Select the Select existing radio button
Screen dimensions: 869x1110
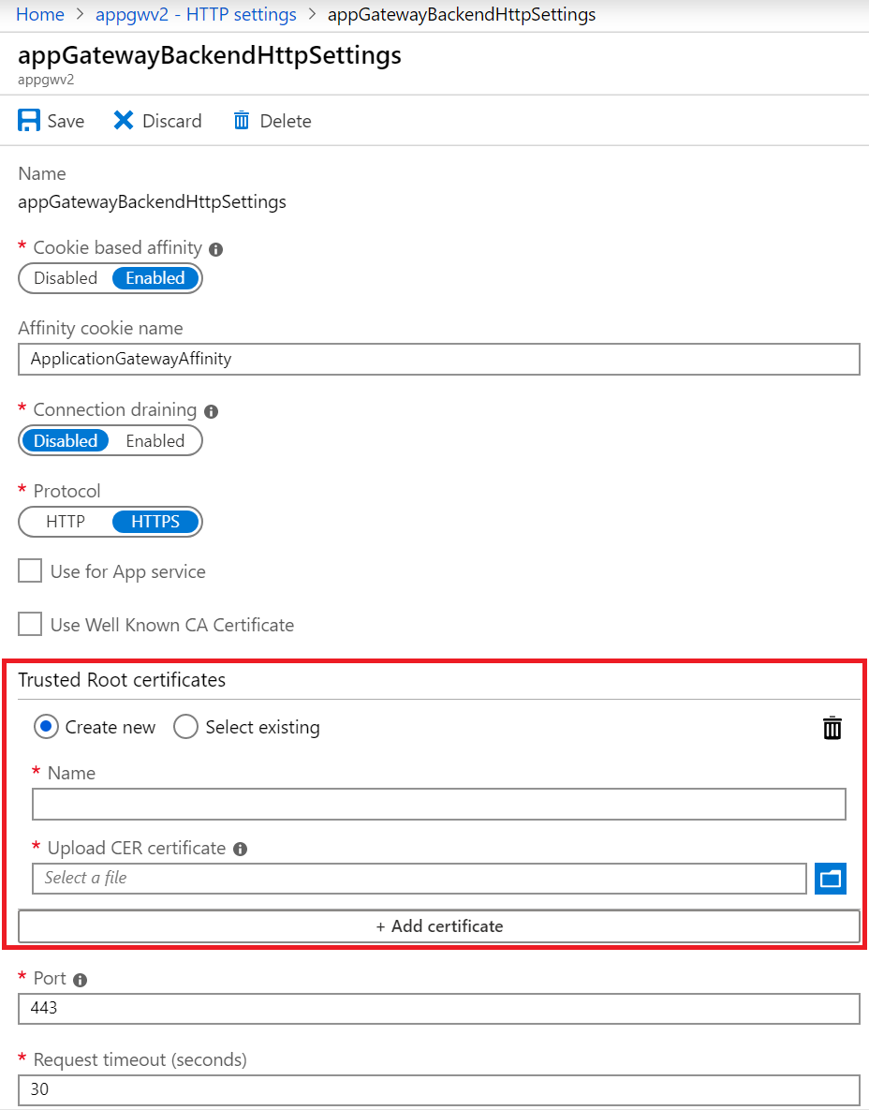pyautogui.click(x=185, y=726)
